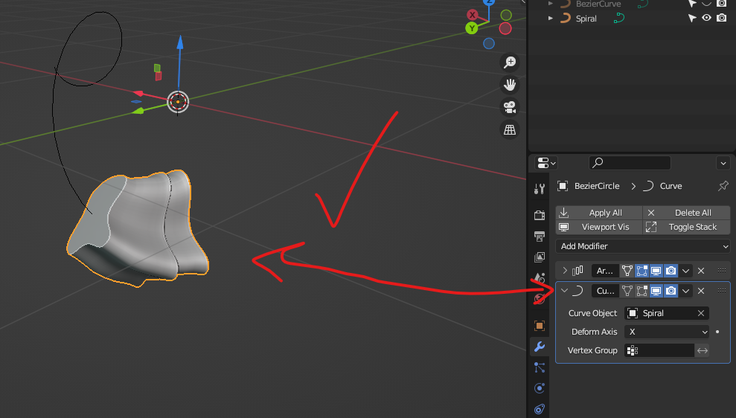Click the properties search field
The image size is (736, 418).
630,163
